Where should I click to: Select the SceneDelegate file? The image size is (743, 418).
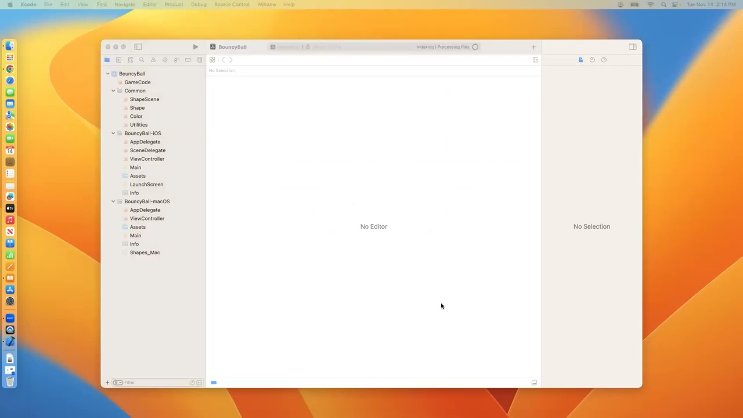pyautogui.click(x=147, y=150)
